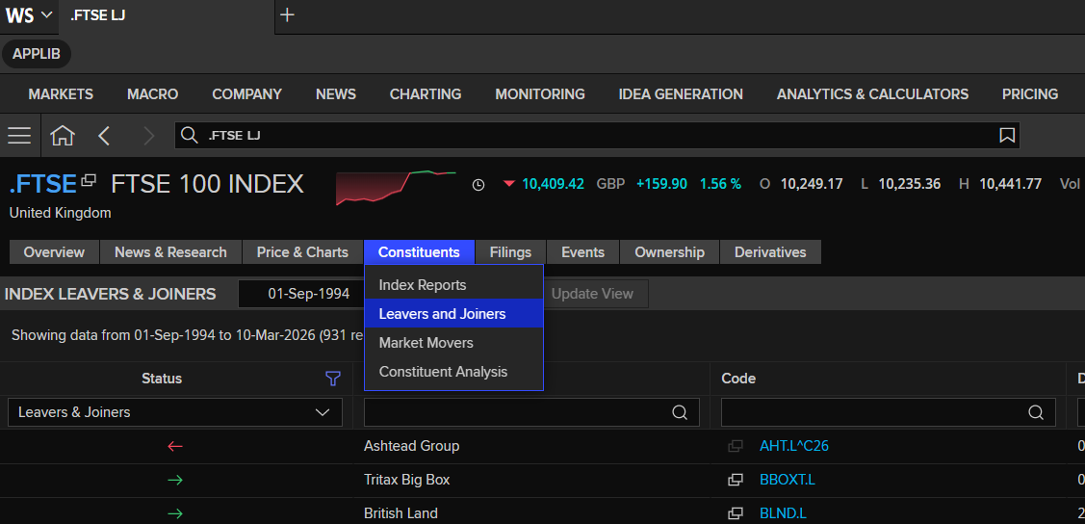Click the APPLIB button
Viewport: 1085px width, 524px height.
pyautogui.click(x=37, y=54)
